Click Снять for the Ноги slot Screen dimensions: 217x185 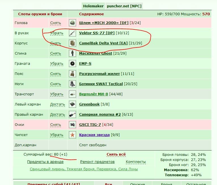[56, 84]
